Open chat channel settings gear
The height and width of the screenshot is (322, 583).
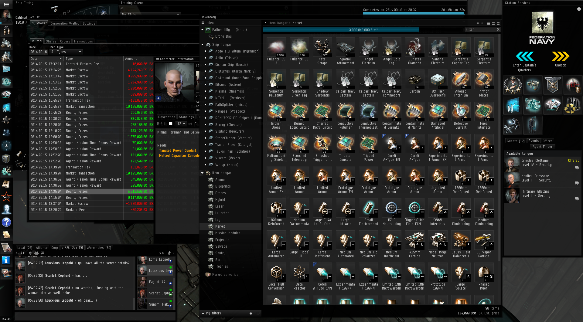30,253
